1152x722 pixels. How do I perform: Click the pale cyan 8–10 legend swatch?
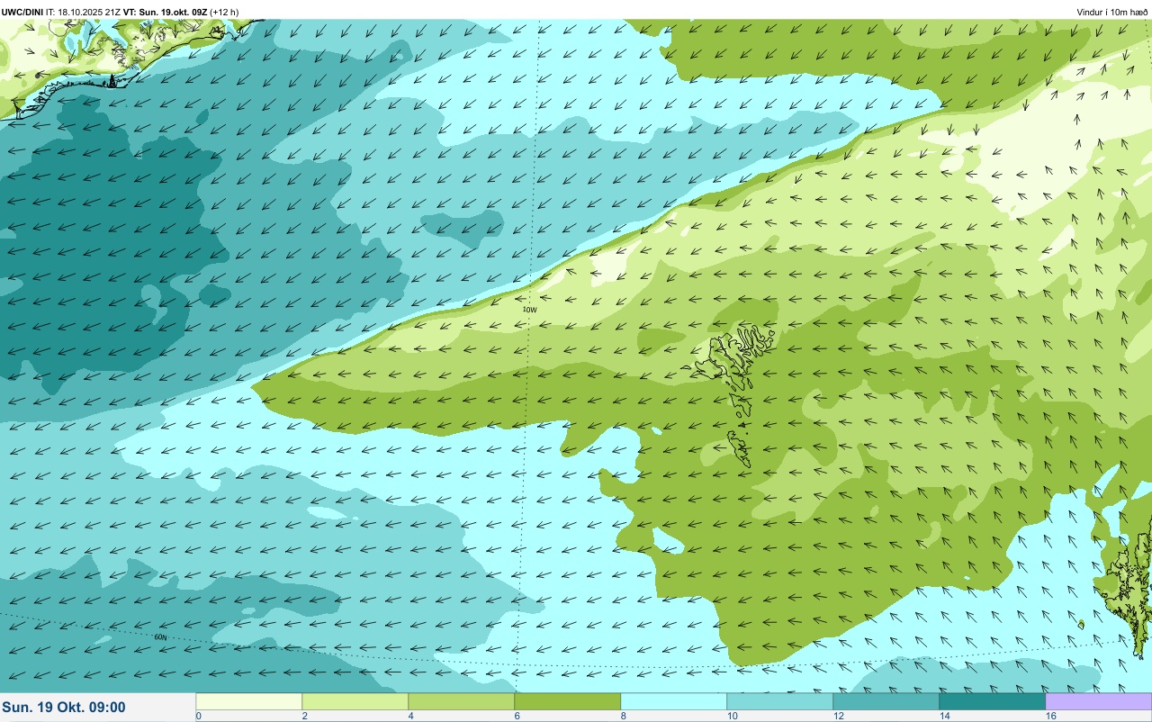coord(673,701)
